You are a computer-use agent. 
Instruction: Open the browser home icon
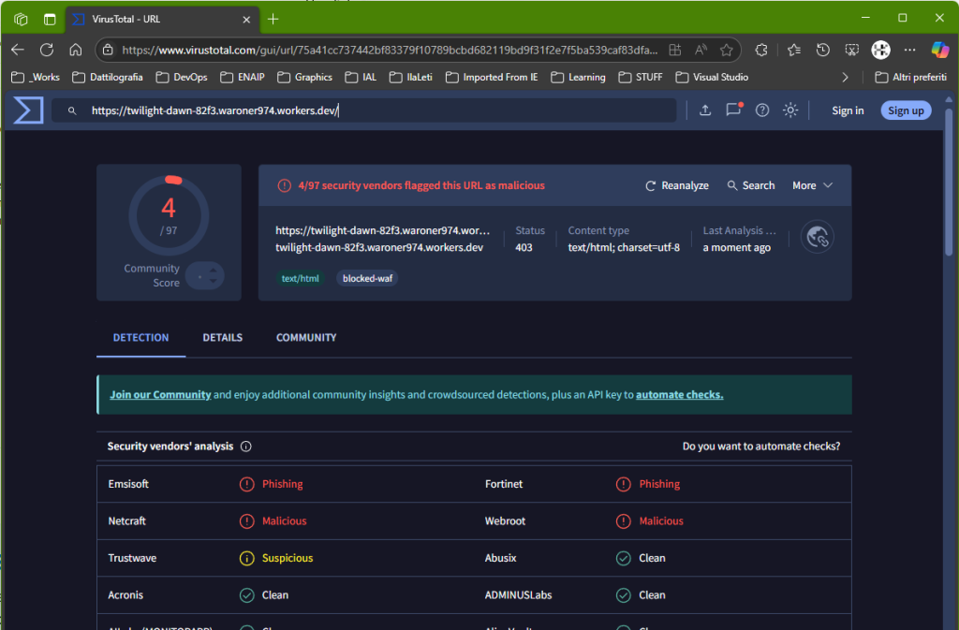[x=75, y=51]
